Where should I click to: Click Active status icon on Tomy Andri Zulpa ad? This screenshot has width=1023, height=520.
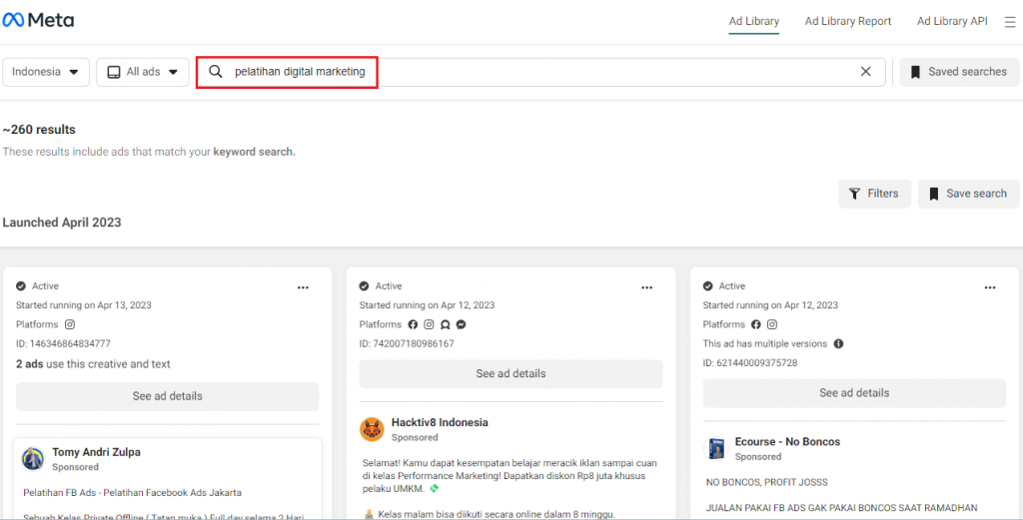22,285
